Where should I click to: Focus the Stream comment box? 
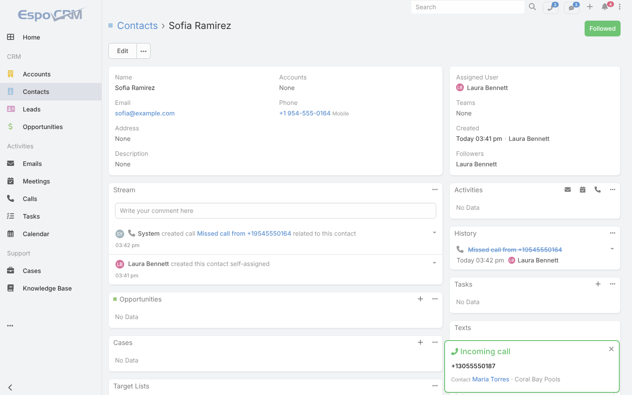pyautogui.click(x=276, y=211)
